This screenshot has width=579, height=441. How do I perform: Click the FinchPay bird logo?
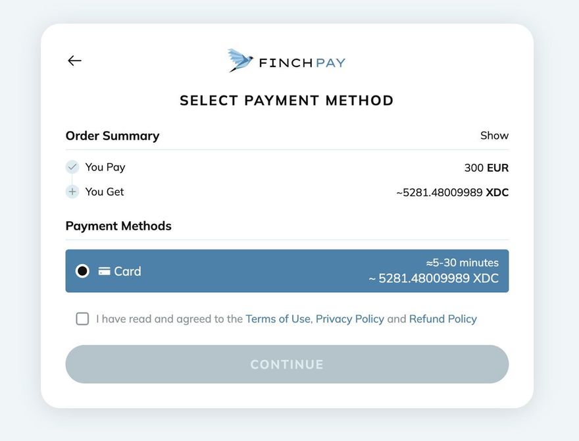point(241,60)
